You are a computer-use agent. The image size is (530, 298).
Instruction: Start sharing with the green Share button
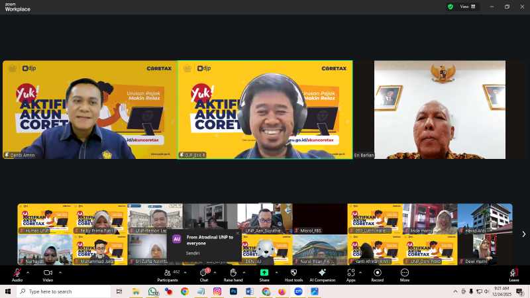[264, 273]
